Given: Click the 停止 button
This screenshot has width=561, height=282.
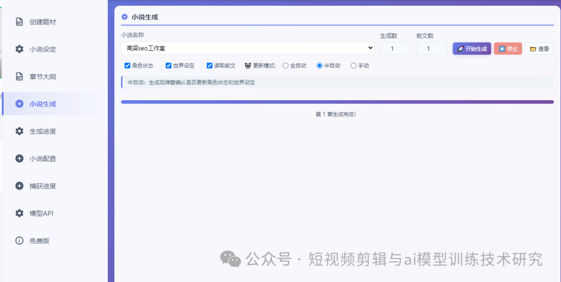Looking at the screenshot, I should pyautogui.click(x=507, y=49).
